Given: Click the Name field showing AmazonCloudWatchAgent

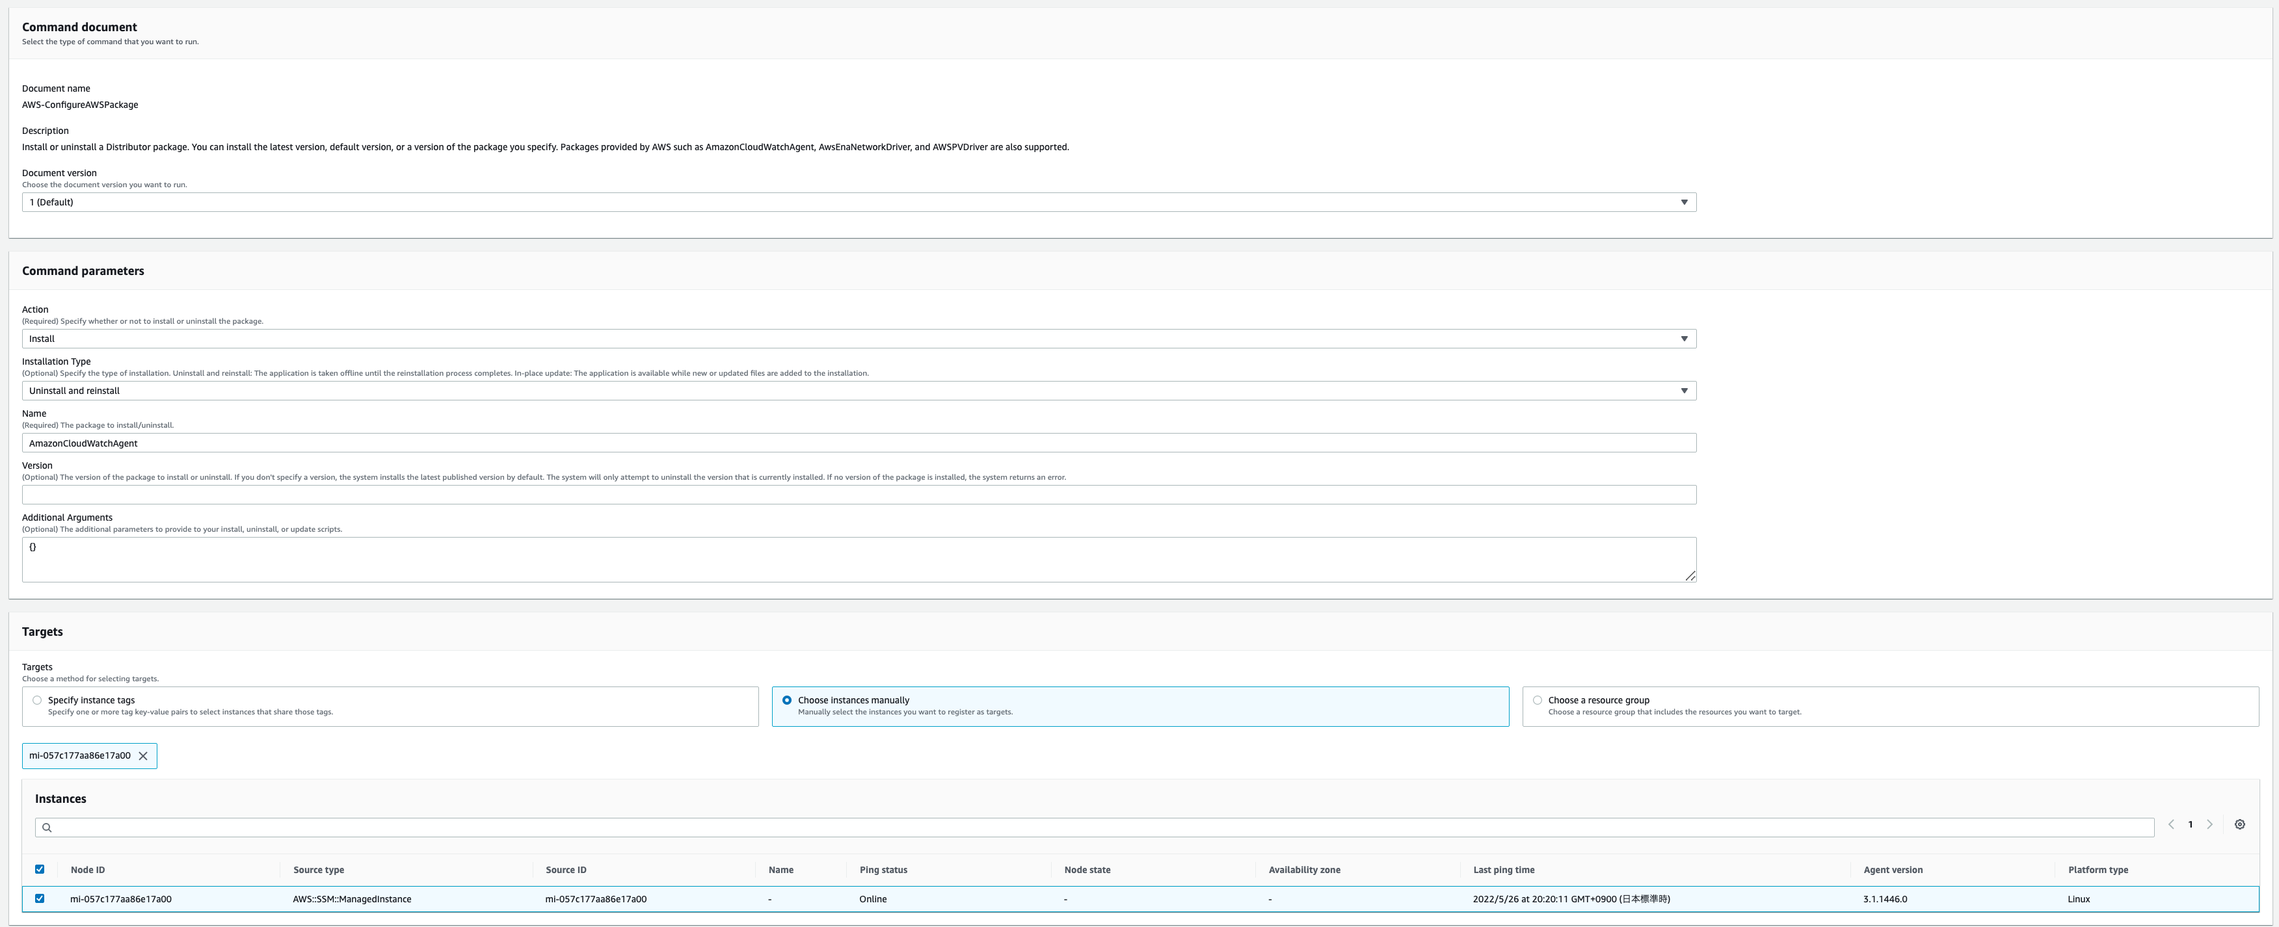Looking at the screenshot, I should 859,443.
